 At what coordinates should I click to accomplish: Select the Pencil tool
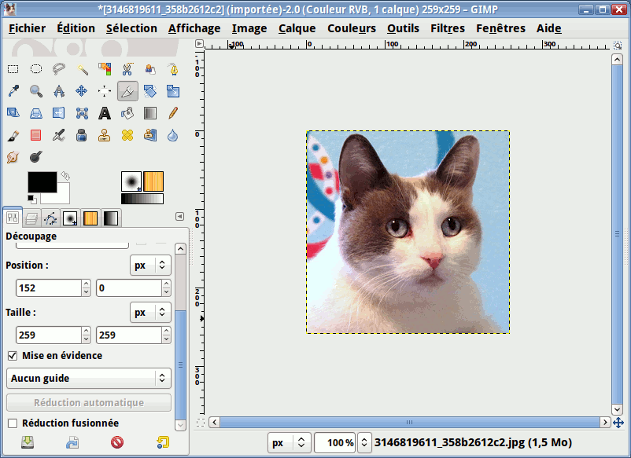[x=173, y=113]
